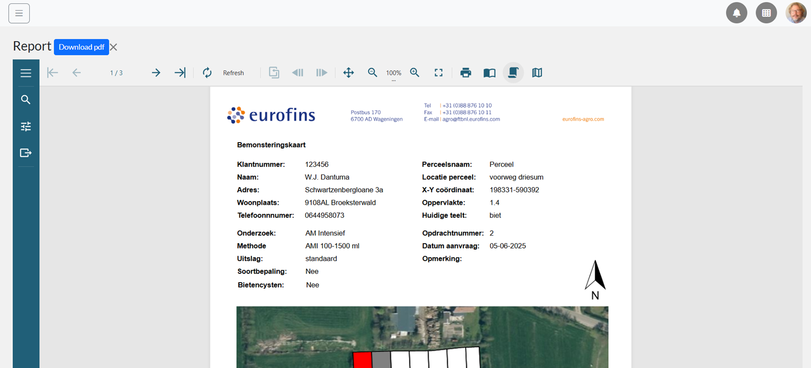Toggle the report viewer sidebar menu

(26, 73)
